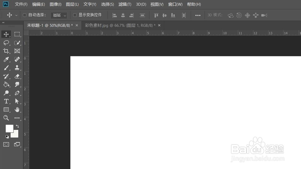301x169 pixels.
Task: Select the Pen tool
Action: (x=17, y=93)
